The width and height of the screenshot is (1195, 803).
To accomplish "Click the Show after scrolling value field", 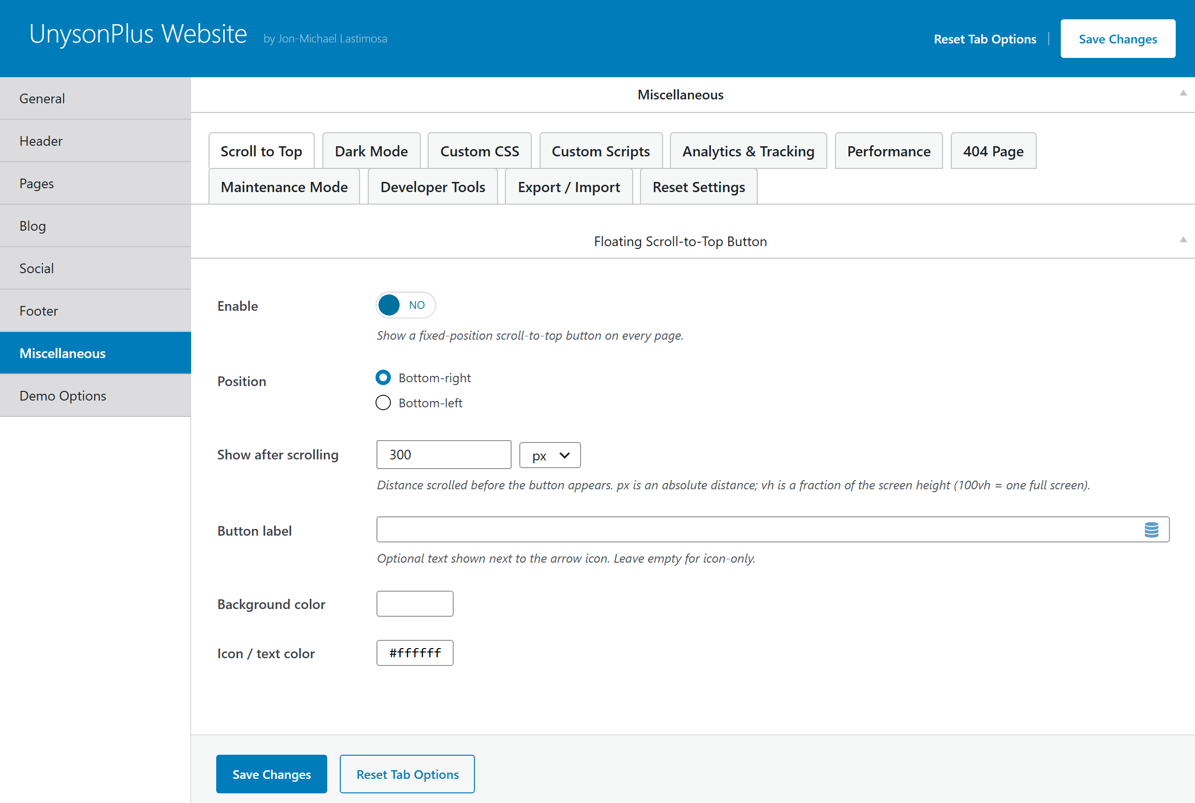I will [444, 455].
